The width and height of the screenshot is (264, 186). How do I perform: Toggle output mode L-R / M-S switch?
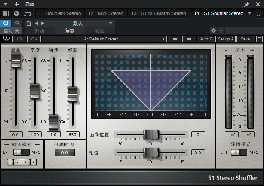pyautogui.click(x=239, y=152)
